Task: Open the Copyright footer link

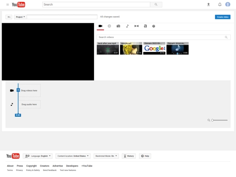Action: coord(31,166)
